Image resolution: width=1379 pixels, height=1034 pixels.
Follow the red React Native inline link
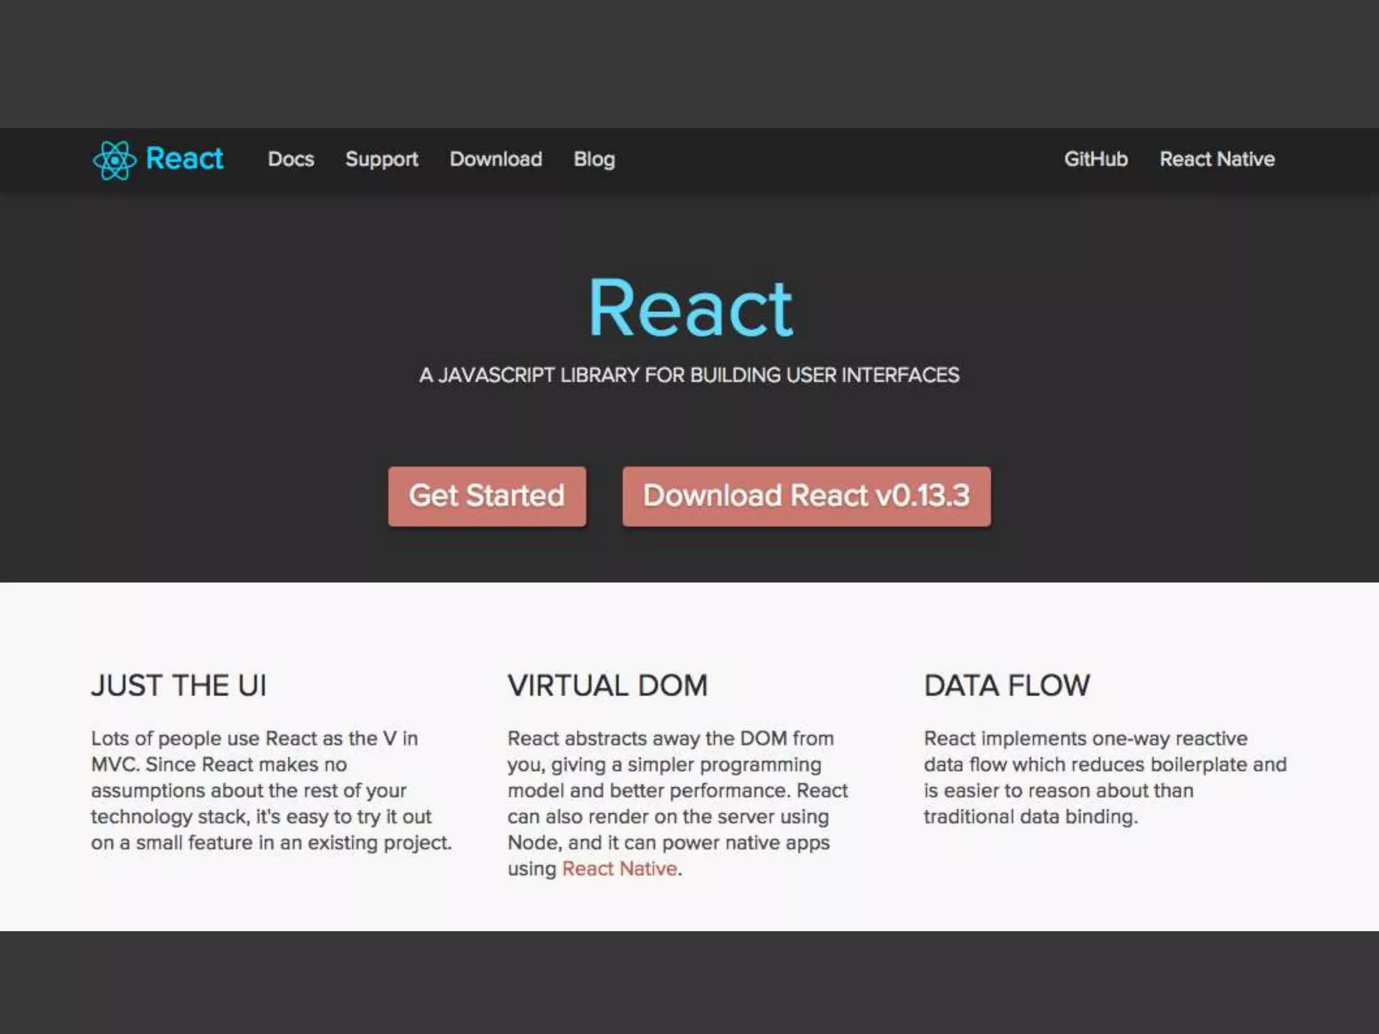(x=619, y=868)
